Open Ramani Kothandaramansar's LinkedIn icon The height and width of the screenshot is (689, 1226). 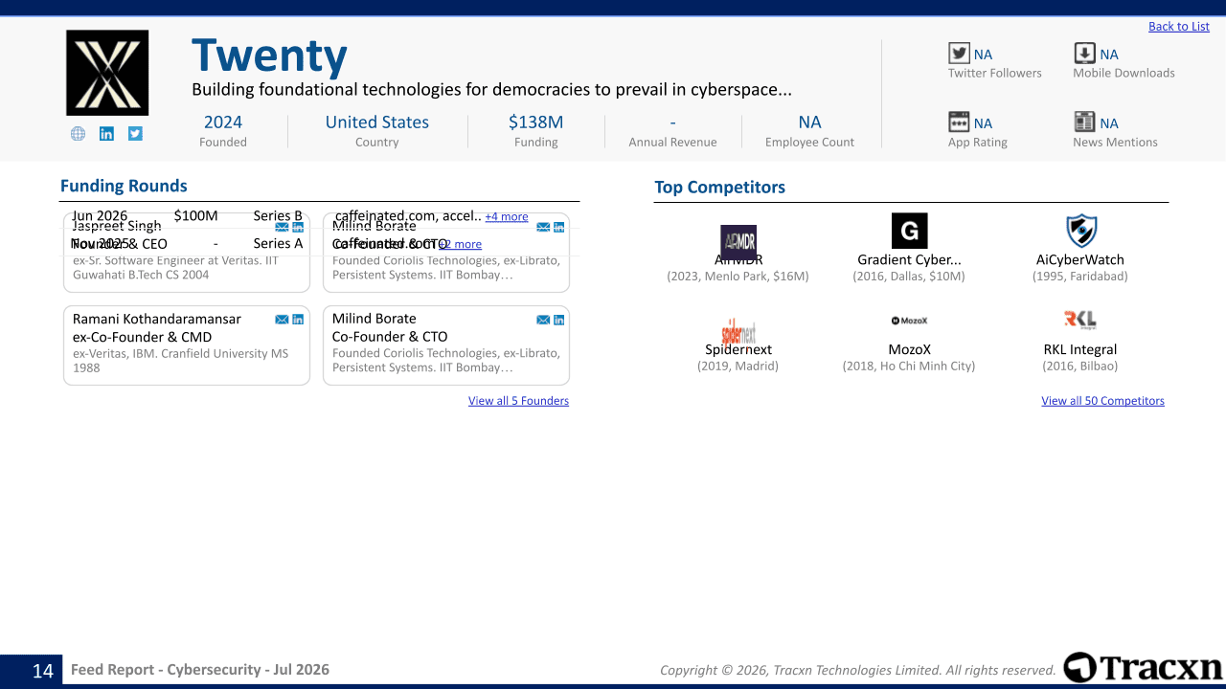298,320
